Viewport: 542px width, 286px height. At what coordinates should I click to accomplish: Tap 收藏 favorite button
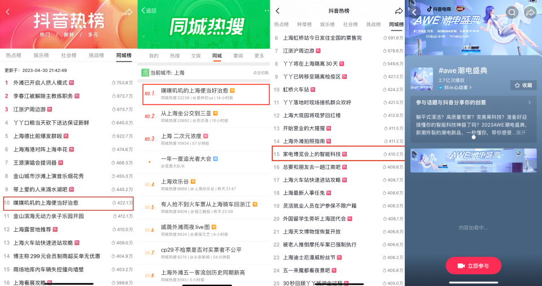[523, 85]
